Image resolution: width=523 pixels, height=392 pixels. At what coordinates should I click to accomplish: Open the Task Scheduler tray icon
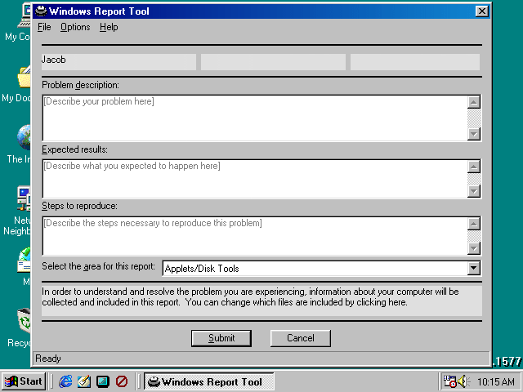tap(449, 381)
